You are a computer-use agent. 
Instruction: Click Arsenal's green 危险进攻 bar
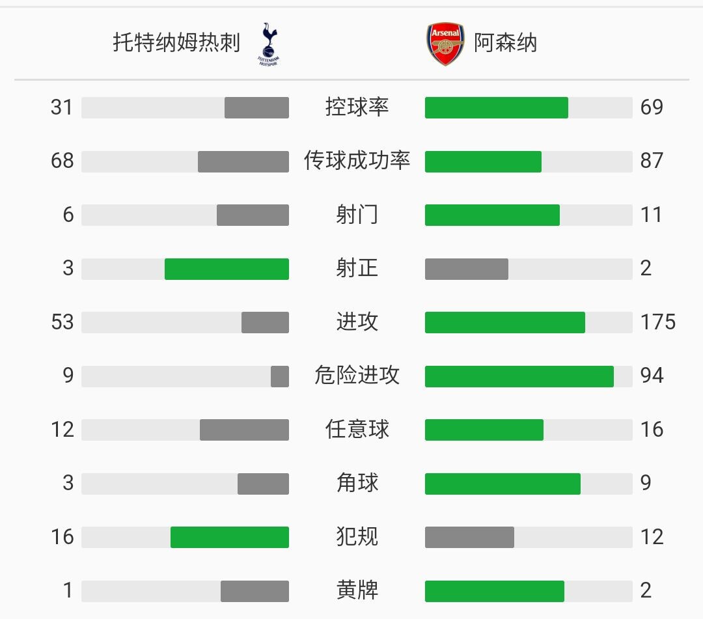point(519,376)
